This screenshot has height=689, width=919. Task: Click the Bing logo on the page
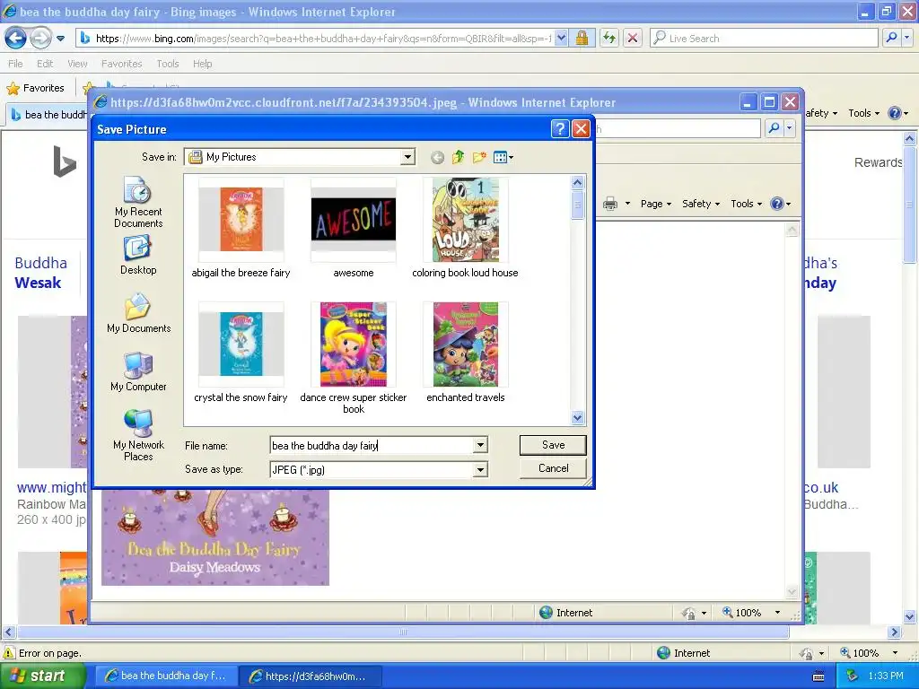(x=65, y=161)
